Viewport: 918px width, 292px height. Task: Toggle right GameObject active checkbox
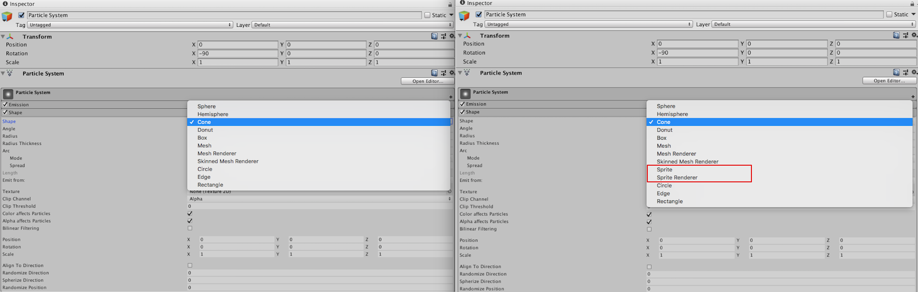tap(479, 14)
